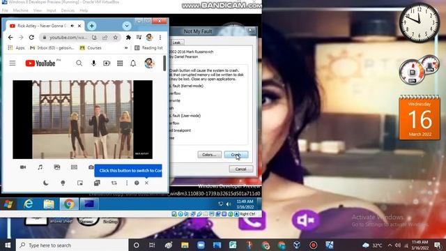Click Cancel in Not My Fault
446x251 pixels.
pos(241,169)
